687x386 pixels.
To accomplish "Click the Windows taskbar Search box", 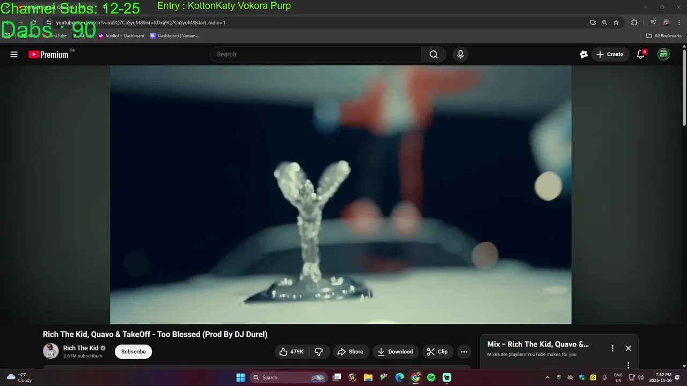I will click(289, 377).
